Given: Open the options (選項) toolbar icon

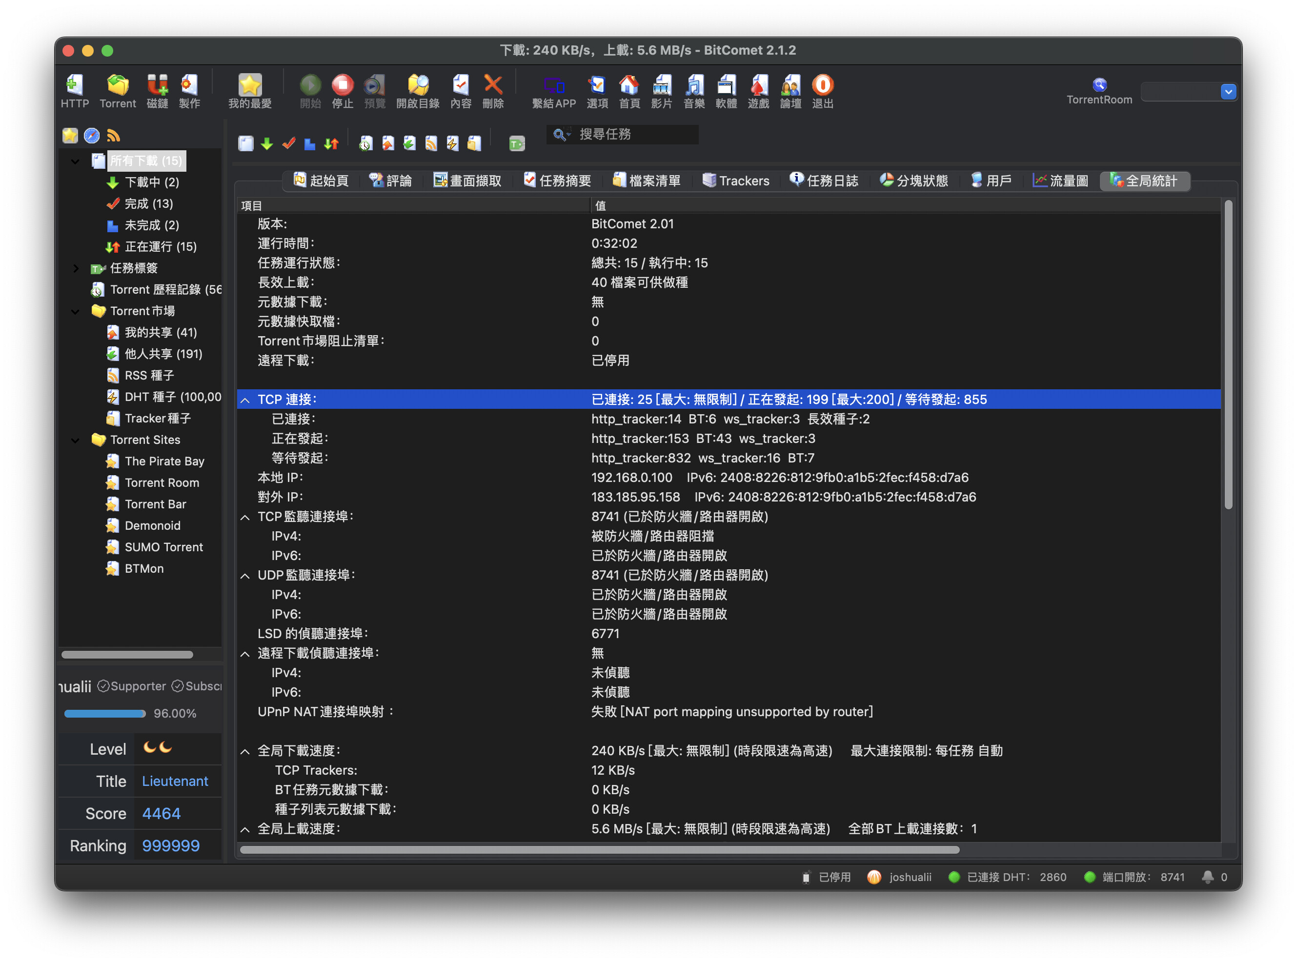Looking at the screenshot, I should pos(597,91).
